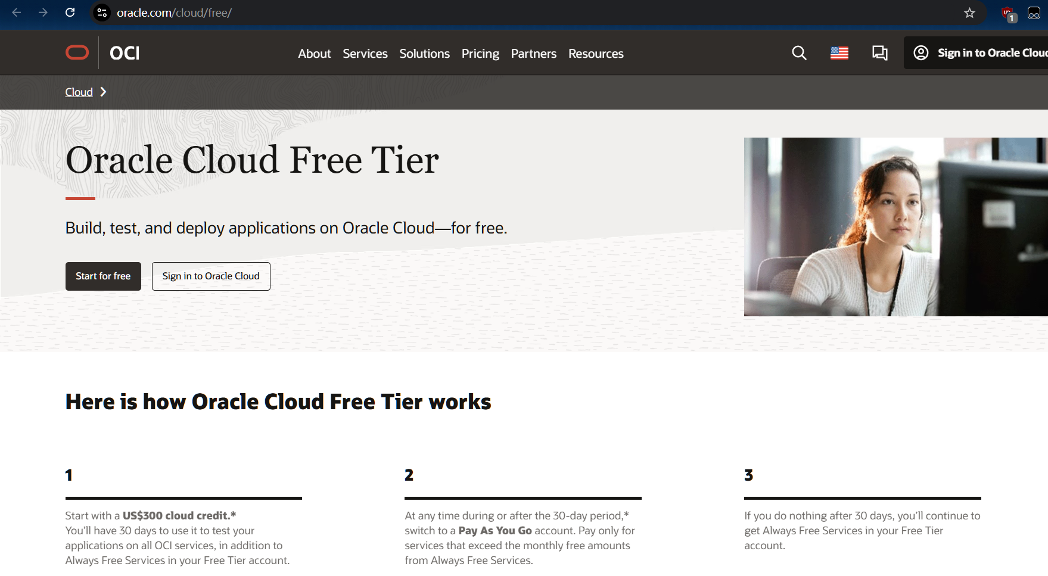The image size is (1048, 576).
Task: Click the bold 'Pay As You Go' text
Action: click(x=495, y=531)
